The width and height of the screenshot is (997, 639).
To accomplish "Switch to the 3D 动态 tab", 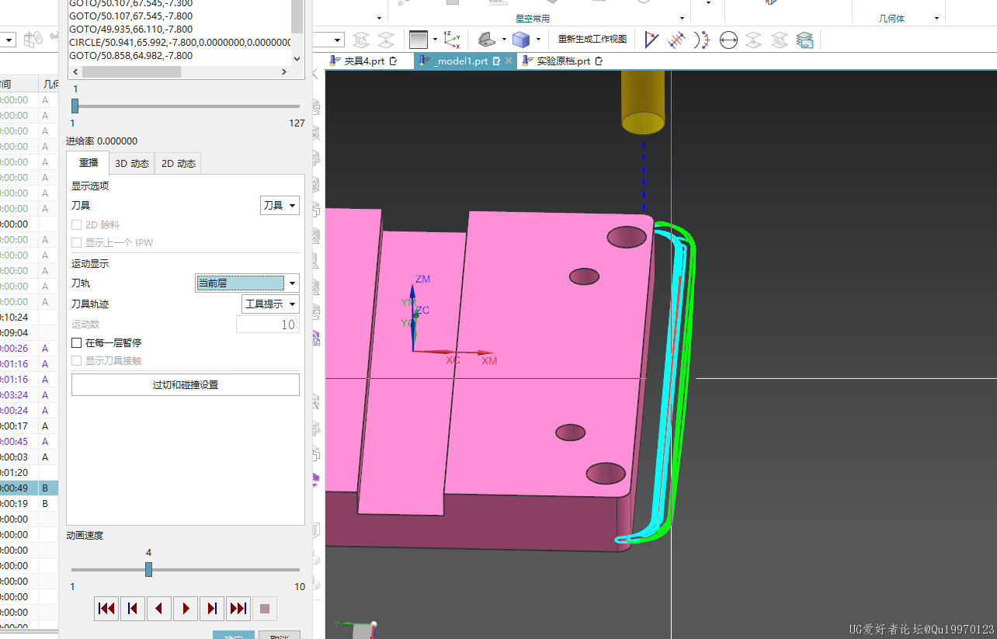I will click(x=132, y=163).
